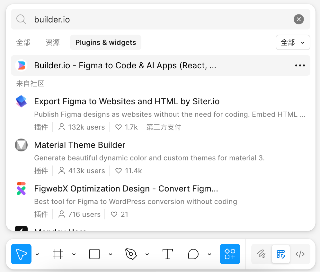
Task: Switch to the 全部 tab
Action: click(x=23, y=42)
